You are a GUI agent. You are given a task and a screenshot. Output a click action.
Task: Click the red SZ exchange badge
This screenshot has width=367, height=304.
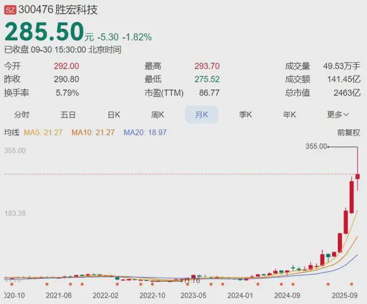(x=10, y=10)
